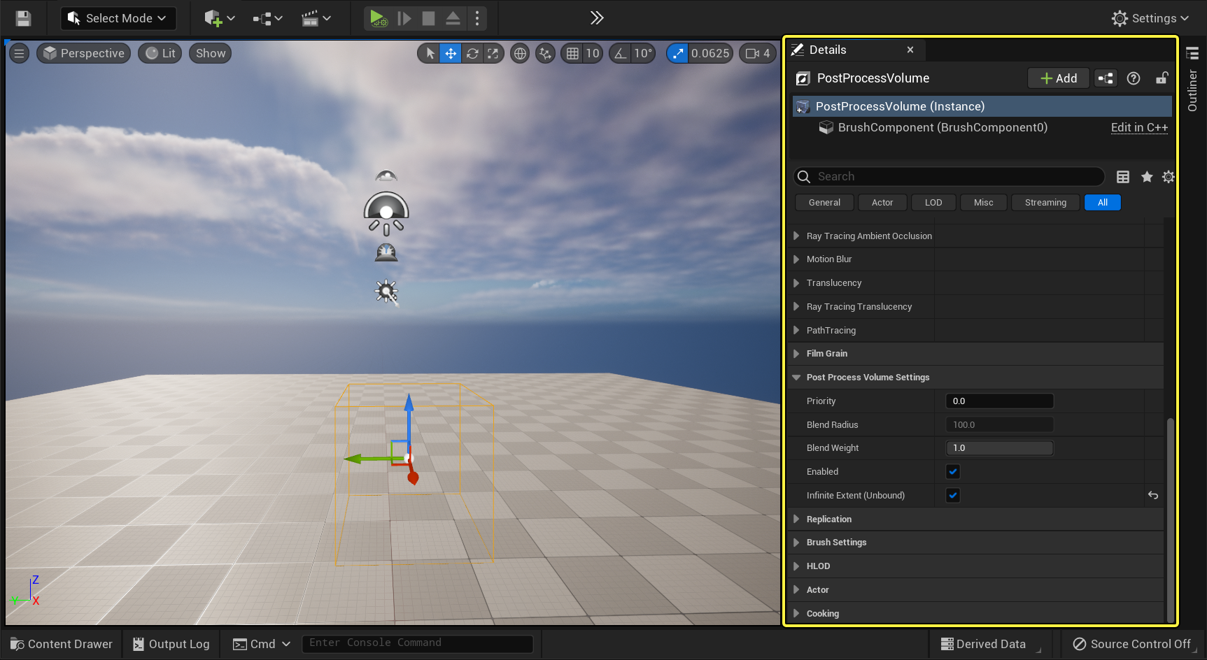Image resolution: width=1207 pixels, height=660 pixels.
Task: Toggle favorites star filter in Details
Action: tap(1147, 177)
